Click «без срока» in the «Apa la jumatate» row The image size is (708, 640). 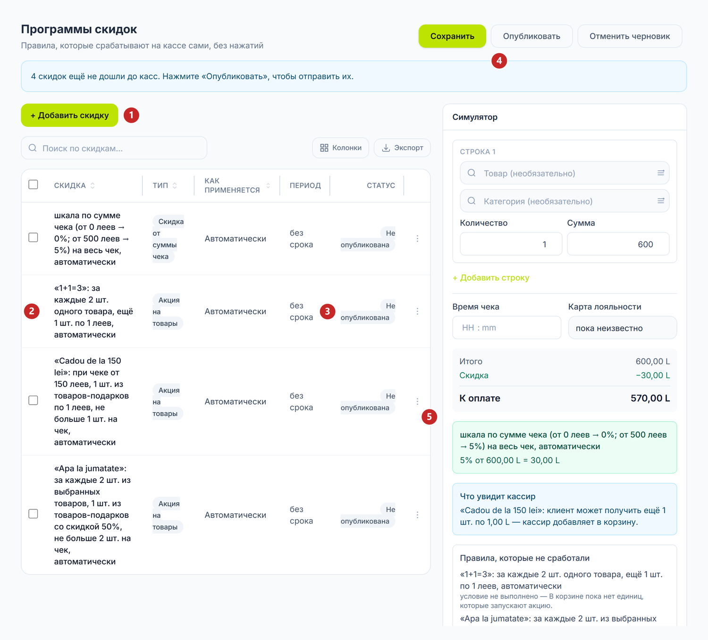[x=301, y=515]
